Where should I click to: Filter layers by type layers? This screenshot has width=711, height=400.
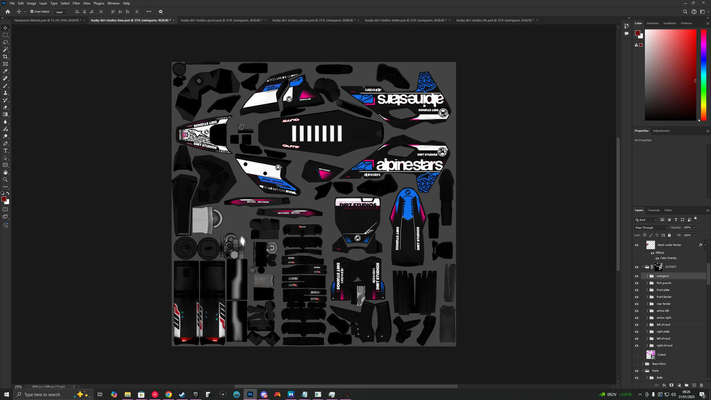[676, 220]
